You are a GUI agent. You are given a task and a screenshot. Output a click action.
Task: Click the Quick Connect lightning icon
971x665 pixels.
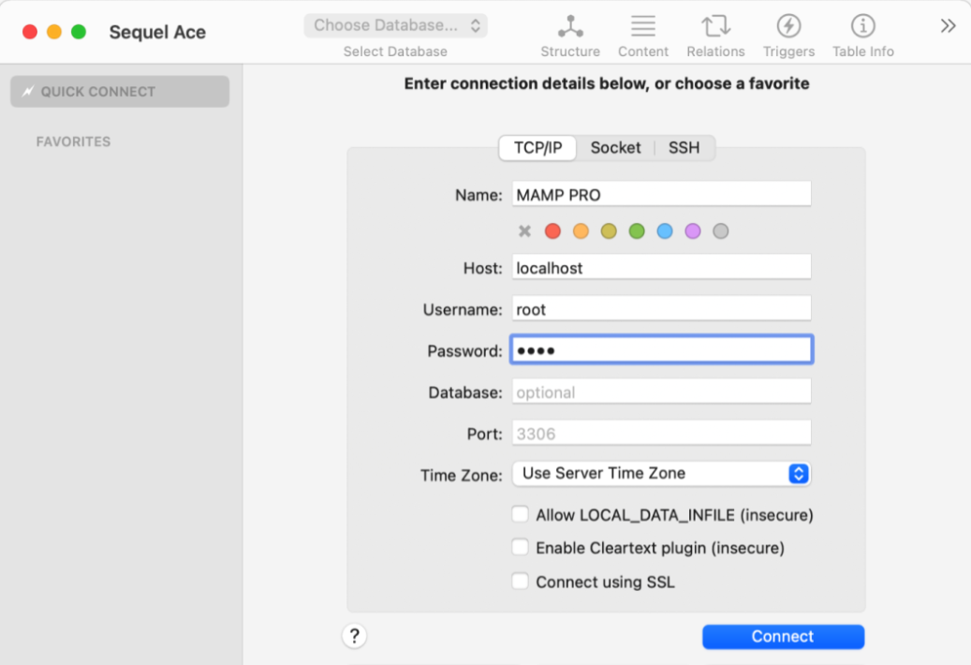click(28, 92)
